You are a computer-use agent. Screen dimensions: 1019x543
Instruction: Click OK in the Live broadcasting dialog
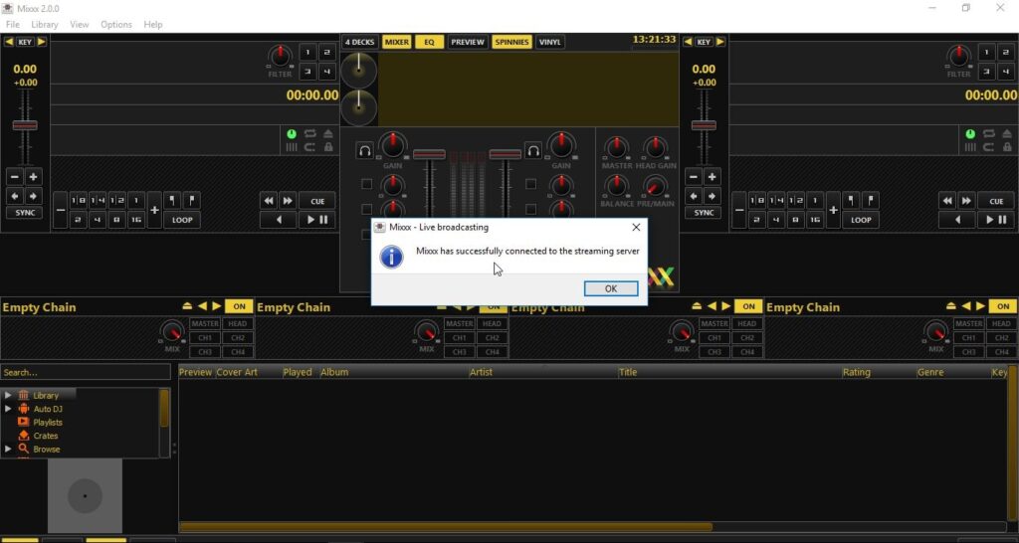tap(610, 288)
